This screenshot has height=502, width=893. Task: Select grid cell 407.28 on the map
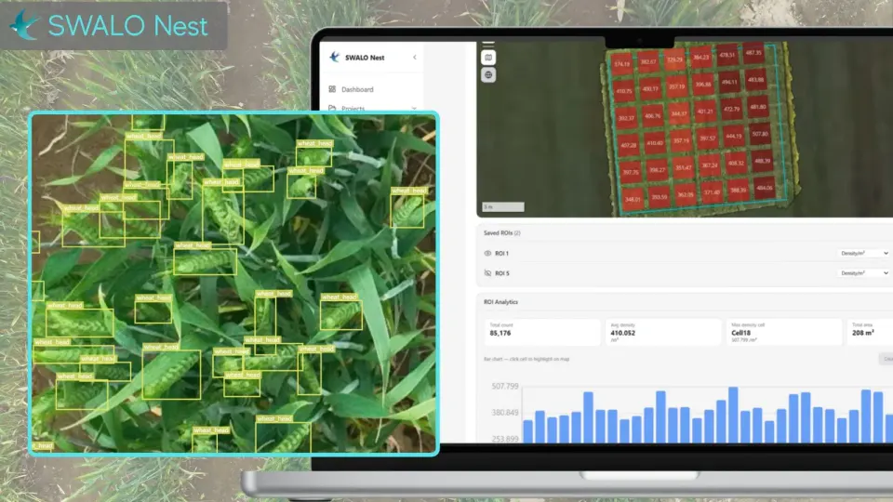629,145
